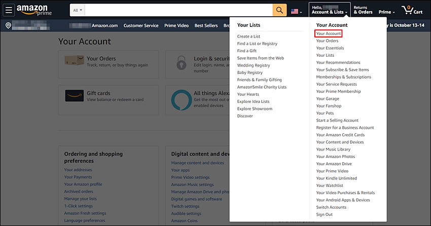Open Your Hearts

pos(248,94)
